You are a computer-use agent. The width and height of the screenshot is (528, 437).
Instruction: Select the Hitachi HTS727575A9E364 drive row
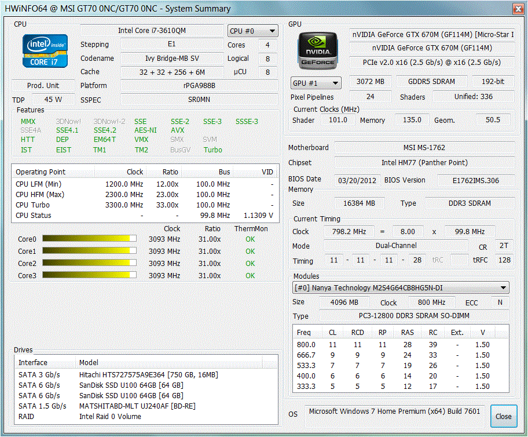(x=146, y=374)
